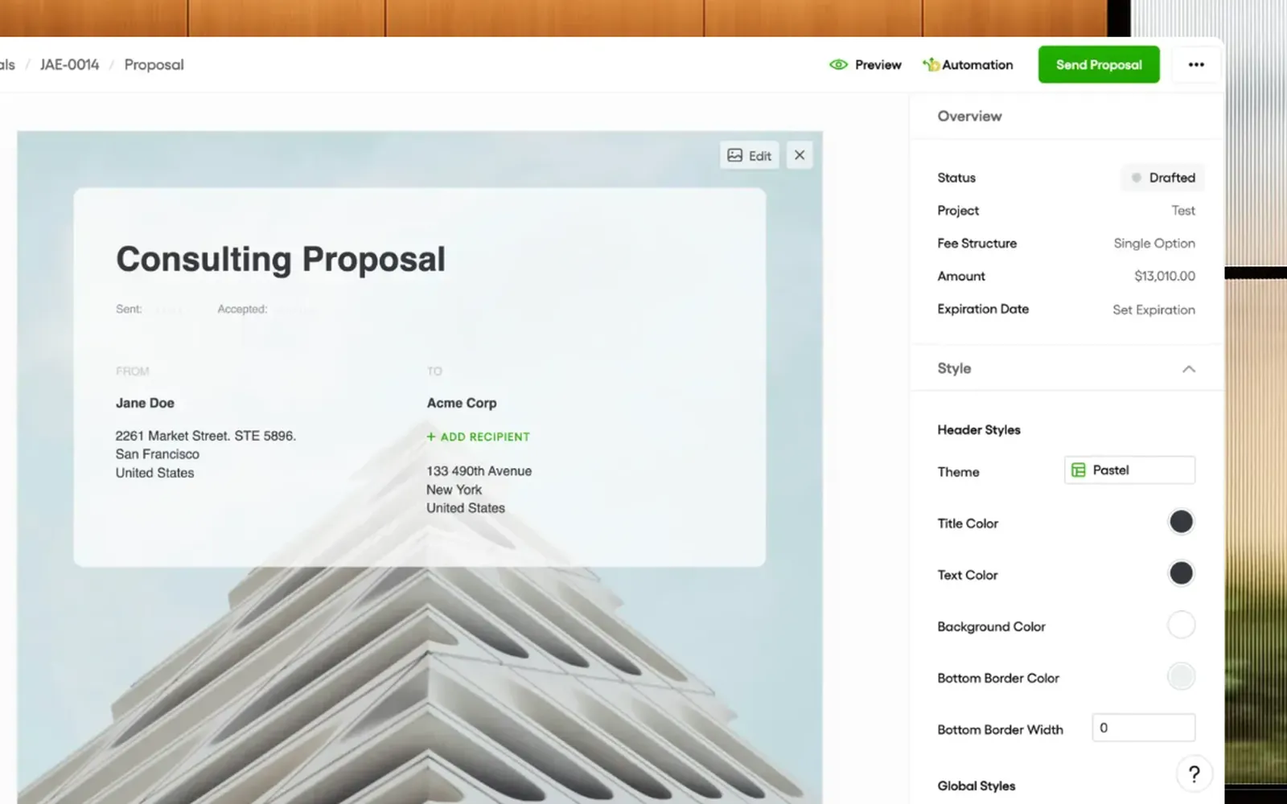Click the Header Styles heading
1287x804 pixels.
(979, 430)
